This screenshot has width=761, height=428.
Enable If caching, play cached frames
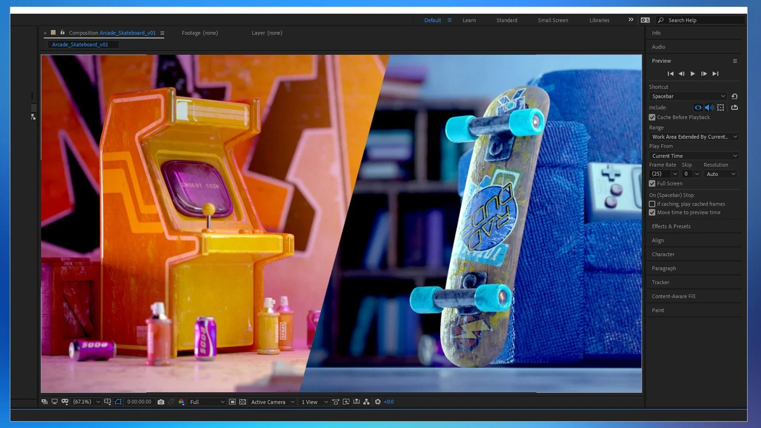pyautogui.click(x=652, y=204)
